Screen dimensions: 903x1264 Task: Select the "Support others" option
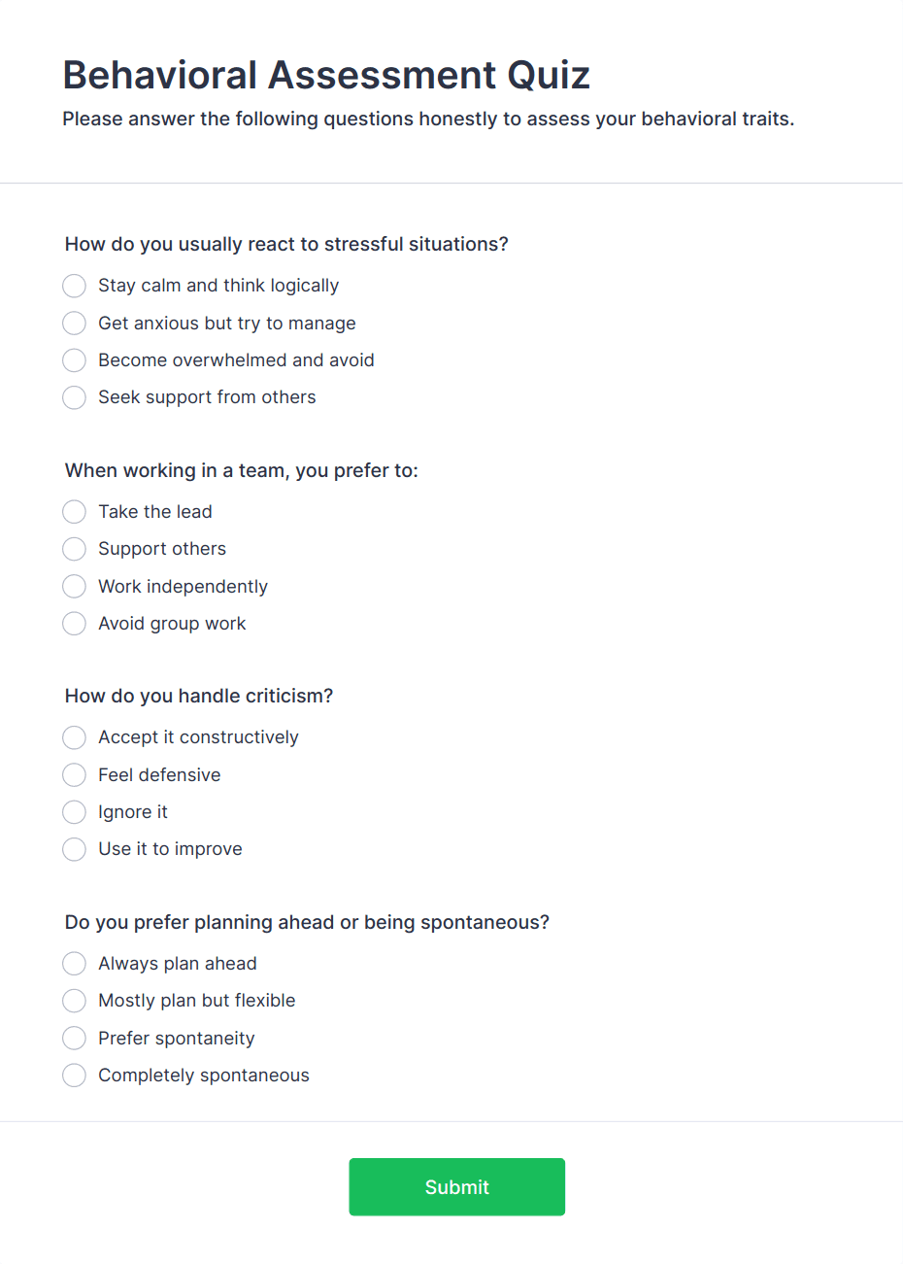tap(74, 549)
